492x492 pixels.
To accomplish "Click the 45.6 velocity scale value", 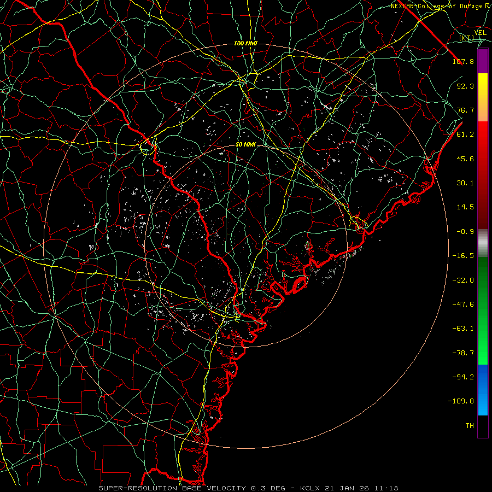I will 465,159.
